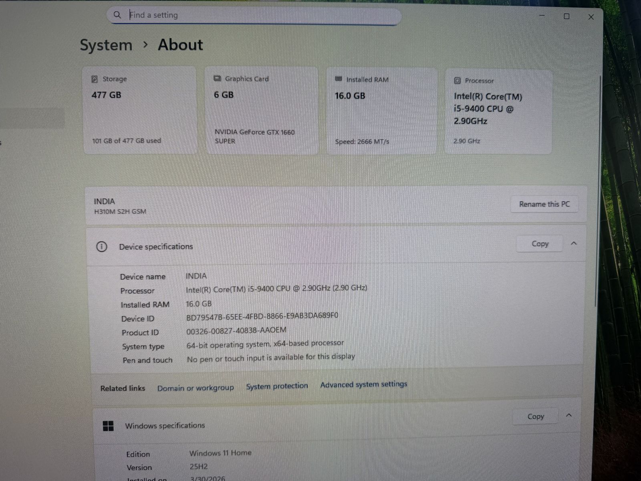Click the Graphics Card icon
Image resolution: width=641 pixels, height=481 pixels.
[x=217, y=79]
